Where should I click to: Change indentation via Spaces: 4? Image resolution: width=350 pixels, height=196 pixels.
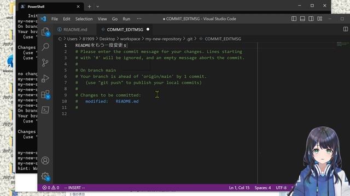(262, 188)
